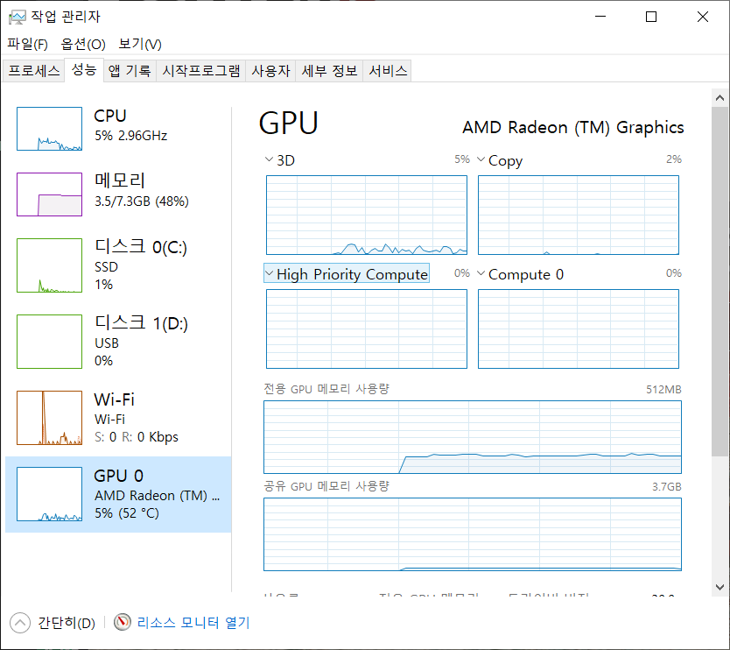The width and height of the screenshot is (730, 650).
Task: Switch to the 시작프로그램 tab
Action: [x=201, y=71]
